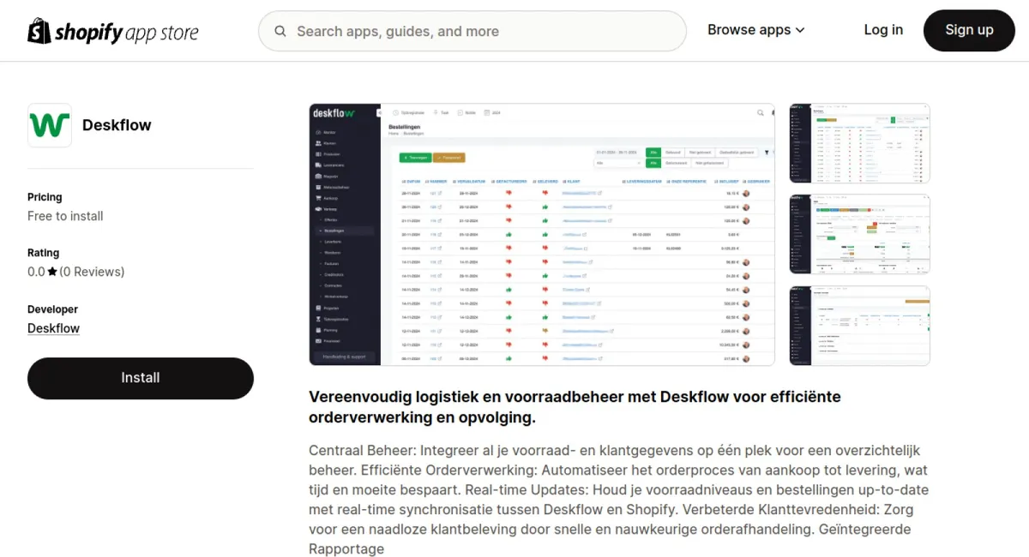This screenshot has height=557, width=1029.
Task: Expand the Browse apps dropdown
Action: 756,30
